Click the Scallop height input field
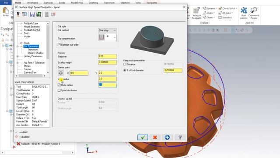The width and height of the screenshot is (280, 158). (x=107, y=62)
